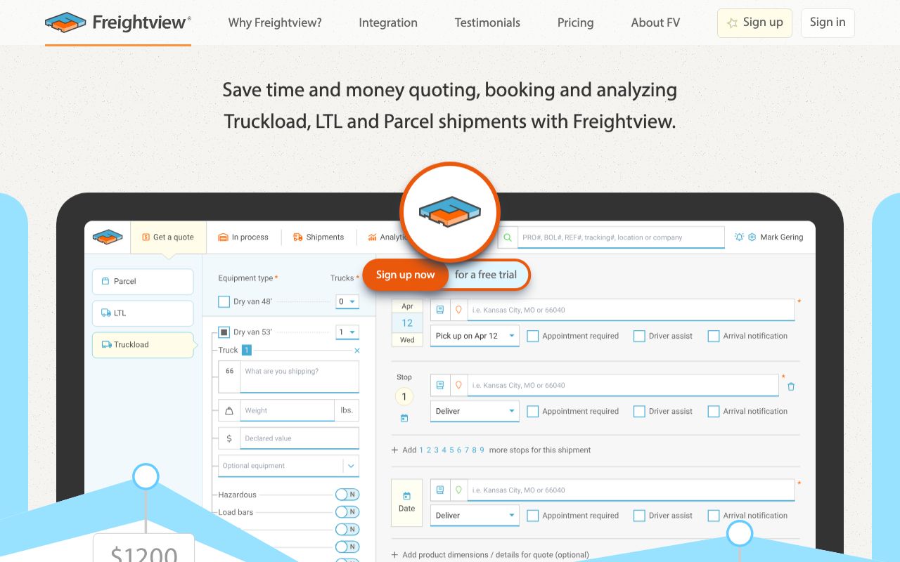This screenshot has height=562, width=900.
Task: Click the blue Truck 1 number badge
Action: 247,350
